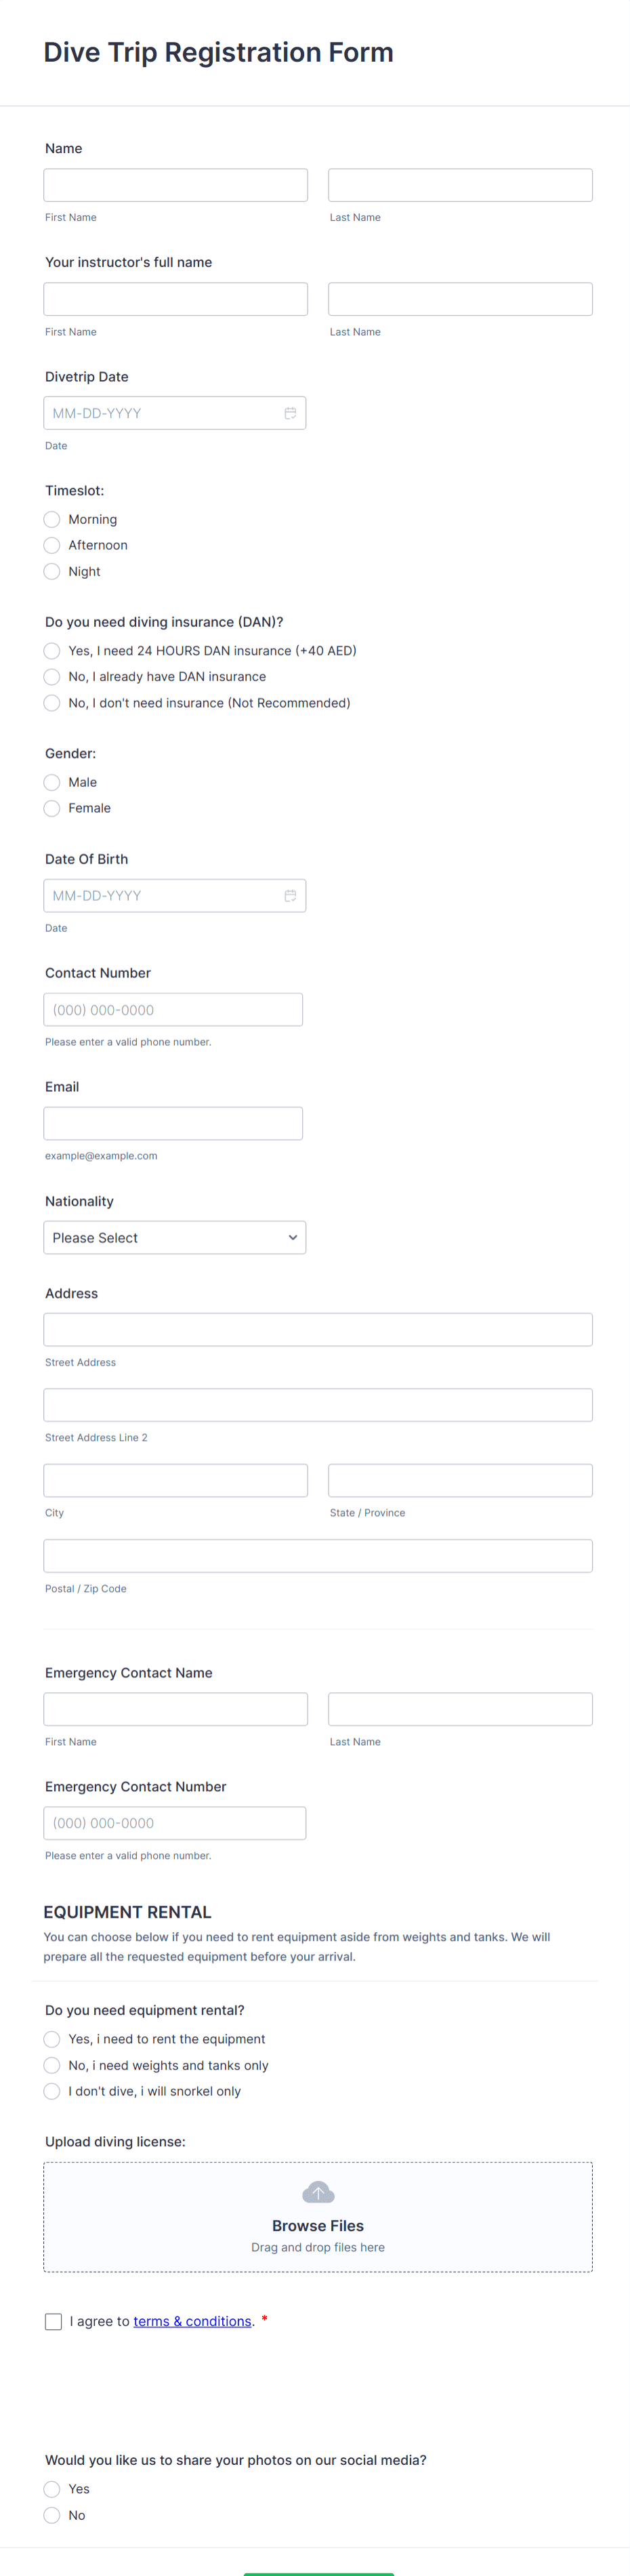Click the Street Address input field
The height and width of the screenshot is (2576, 630).
point(317,1329)
